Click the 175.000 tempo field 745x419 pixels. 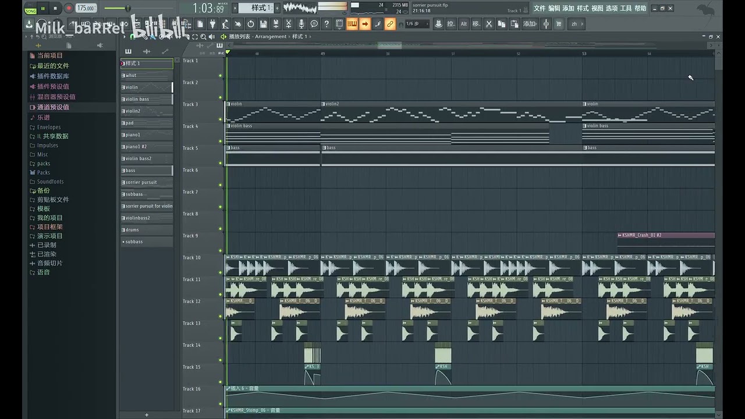pyautogui.click(x=86, y=8)
